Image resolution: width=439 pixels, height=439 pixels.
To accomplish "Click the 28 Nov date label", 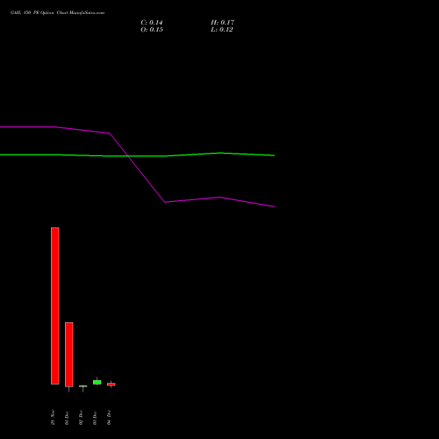I will pos(53,417).
